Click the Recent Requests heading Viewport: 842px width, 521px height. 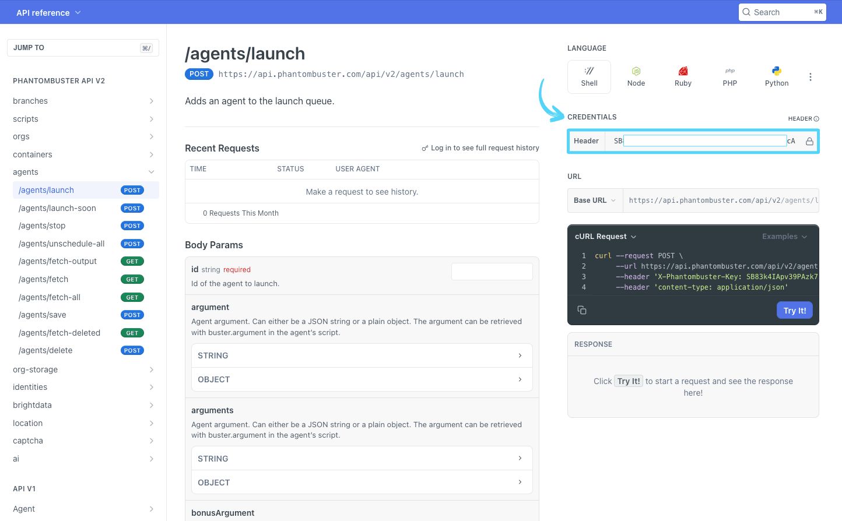[222, 148]
